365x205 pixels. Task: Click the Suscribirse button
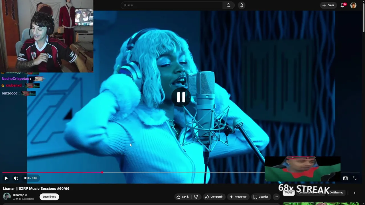coord(49,197)
